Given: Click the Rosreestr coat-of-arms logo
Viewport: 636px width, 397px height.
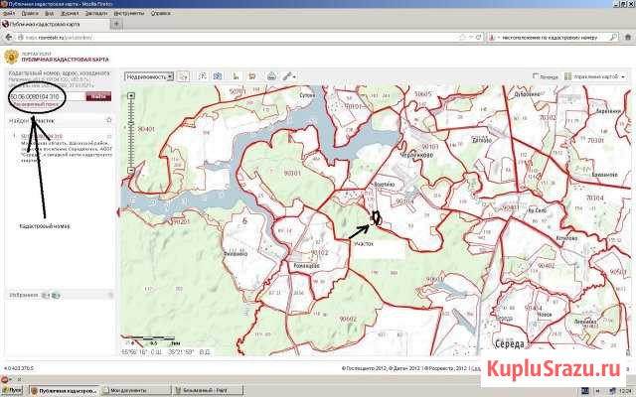Looking at the screenshot, I should [11, 57].
